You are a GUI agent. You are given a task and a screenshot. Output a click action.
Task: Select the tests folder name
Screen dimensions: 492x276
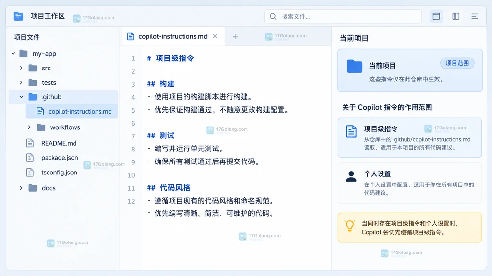pyautogui.click(x=49, y=82)
